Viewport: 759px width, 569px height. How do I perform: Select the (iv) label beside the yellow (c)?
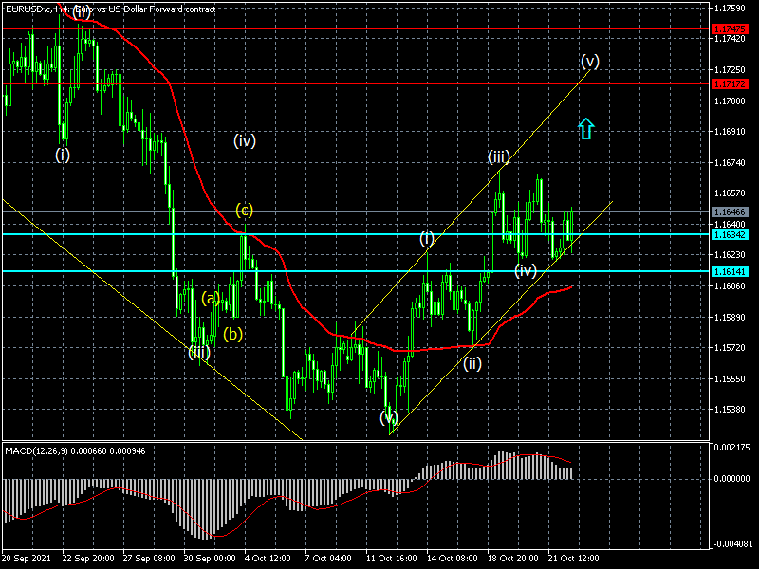coord(245,141)
